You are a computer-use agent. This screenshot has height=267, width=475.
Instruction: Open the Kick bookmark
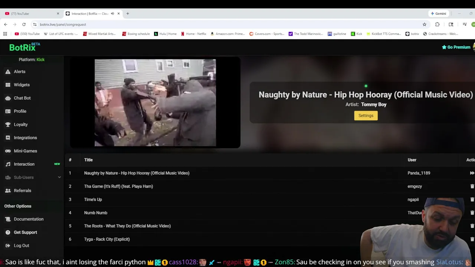pyautogui.click(x=357, y=34)
